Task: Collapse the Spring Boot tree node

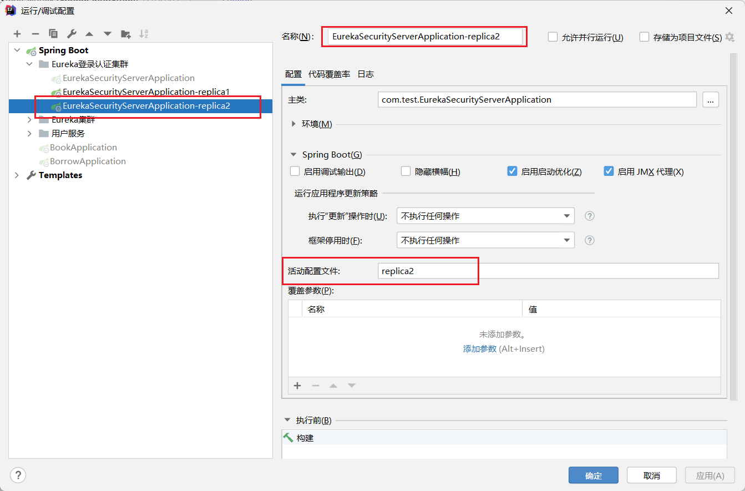Action: [17, 50]
